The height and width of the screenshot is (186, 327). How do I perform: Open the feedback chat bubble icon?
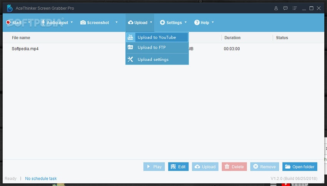pyautogui.click(x=285, y=8)
